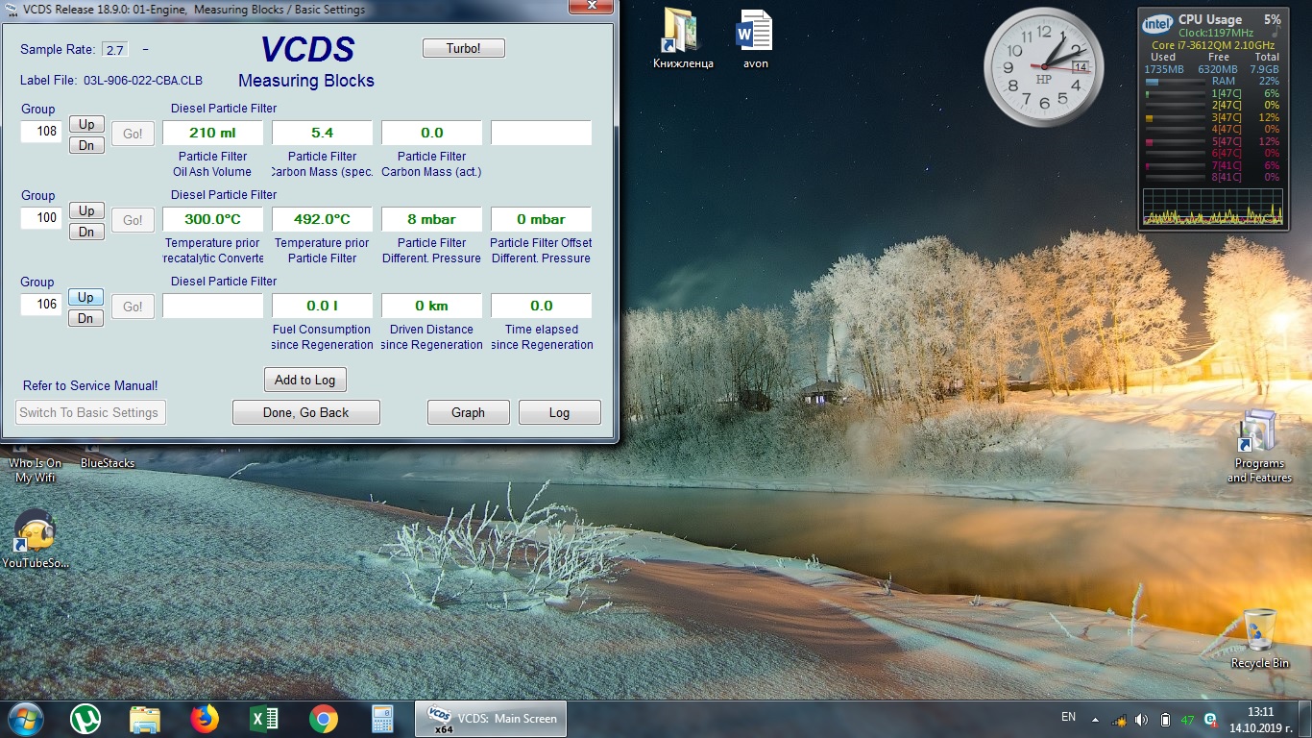
Task: Switch to VCDS Main Screen taskbar item
Action: tap(490, 719)
